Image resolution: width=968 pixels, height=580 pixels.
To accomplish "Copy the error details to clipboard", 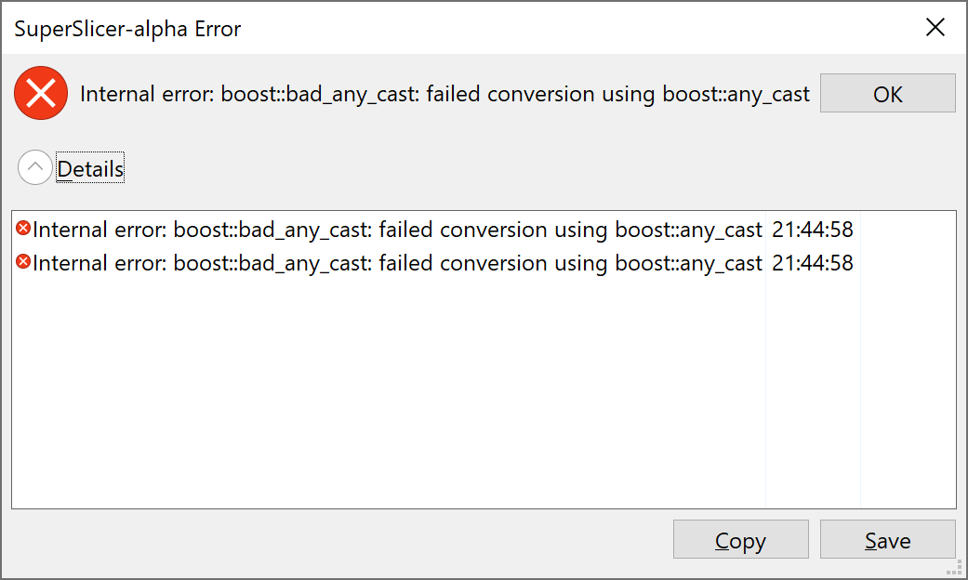I will (740, 540).
